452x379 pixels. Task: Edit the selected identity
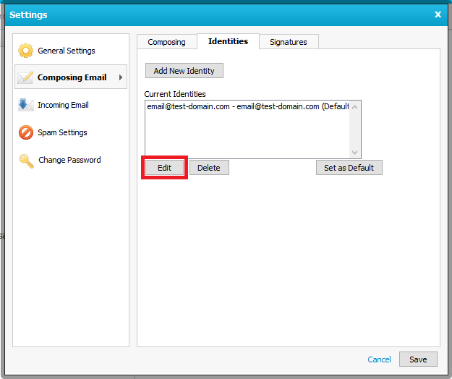(x=165, y=168)
